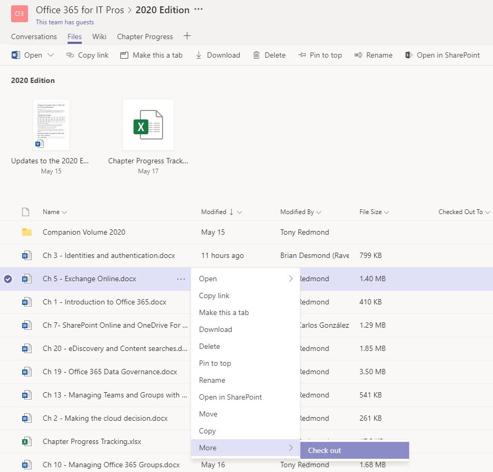Viewport: 493px width, 472px height.
Task: Open Ch 1 - Introduction to Office 365.docx
Action: (105, 302)
